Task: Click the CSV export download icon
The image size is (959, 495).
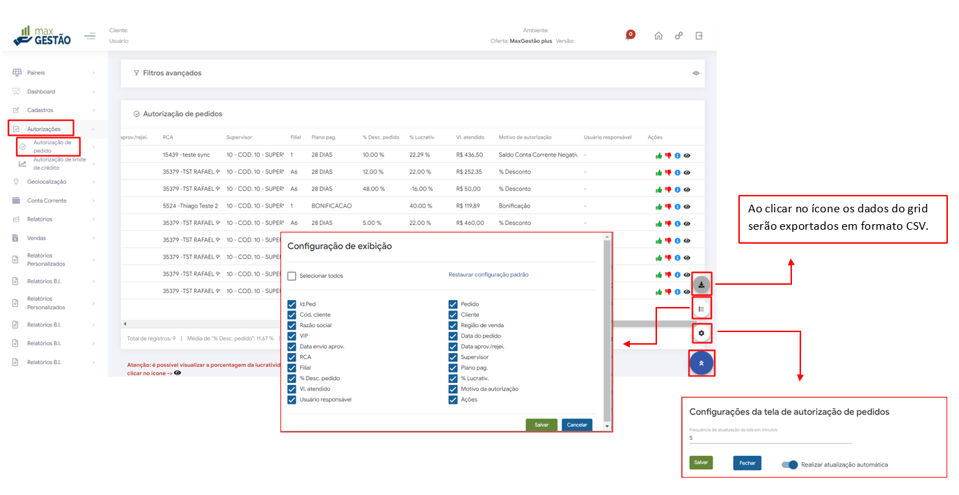Action: click(x=702, y=284)
